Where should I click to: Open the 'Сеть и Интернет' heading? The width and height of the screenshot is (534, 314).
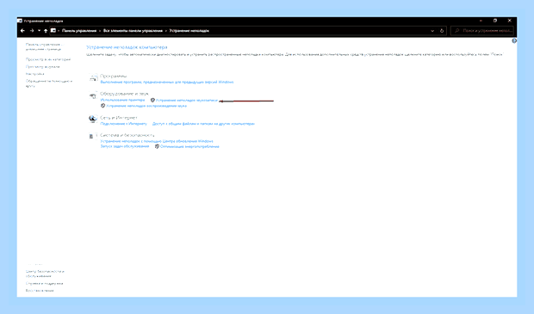(x=119, y=118)
